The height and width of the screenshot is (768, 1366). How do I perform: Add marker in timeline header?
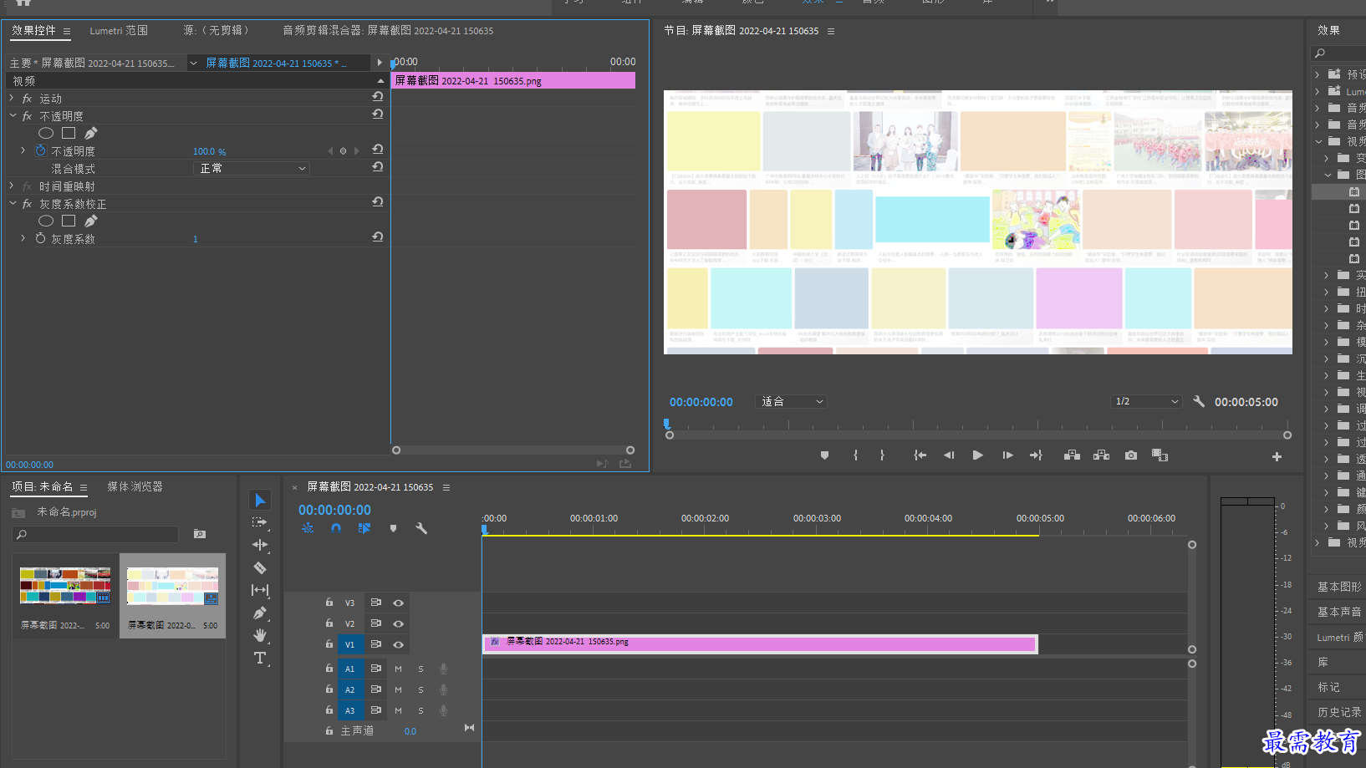[393, 528]
